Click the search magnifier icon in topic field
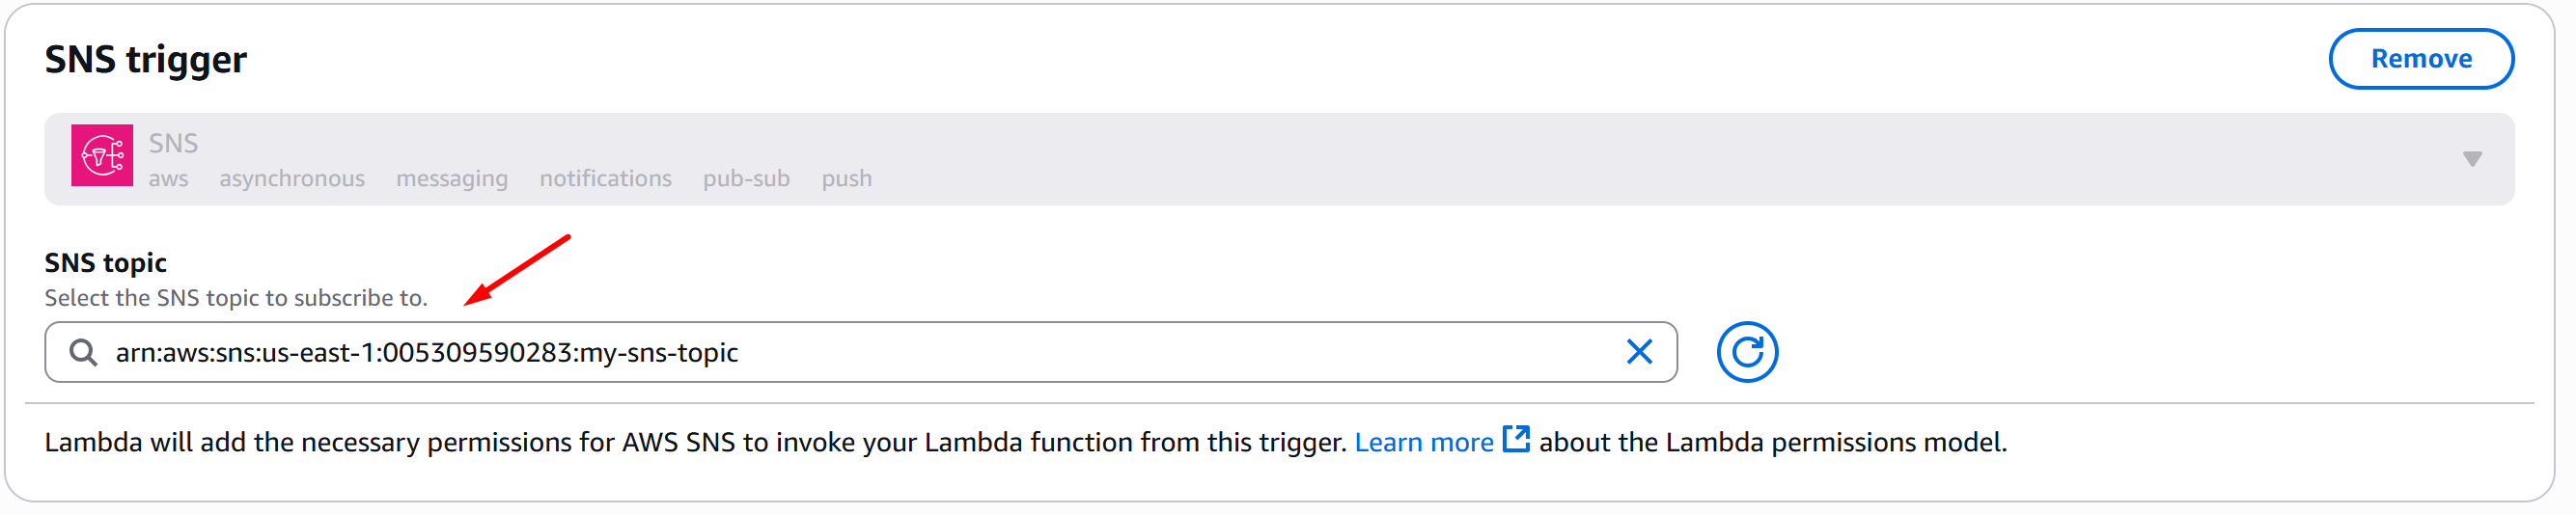Screen dimensions: 2576x515 83,353
